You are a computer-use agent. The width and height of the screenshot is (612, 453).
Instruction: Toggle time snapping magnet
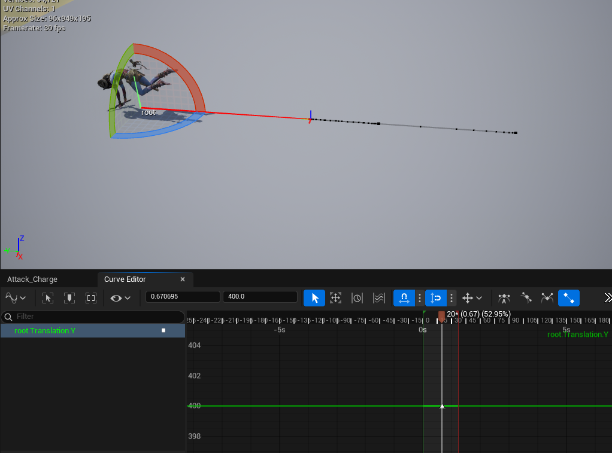coord(404,298)
